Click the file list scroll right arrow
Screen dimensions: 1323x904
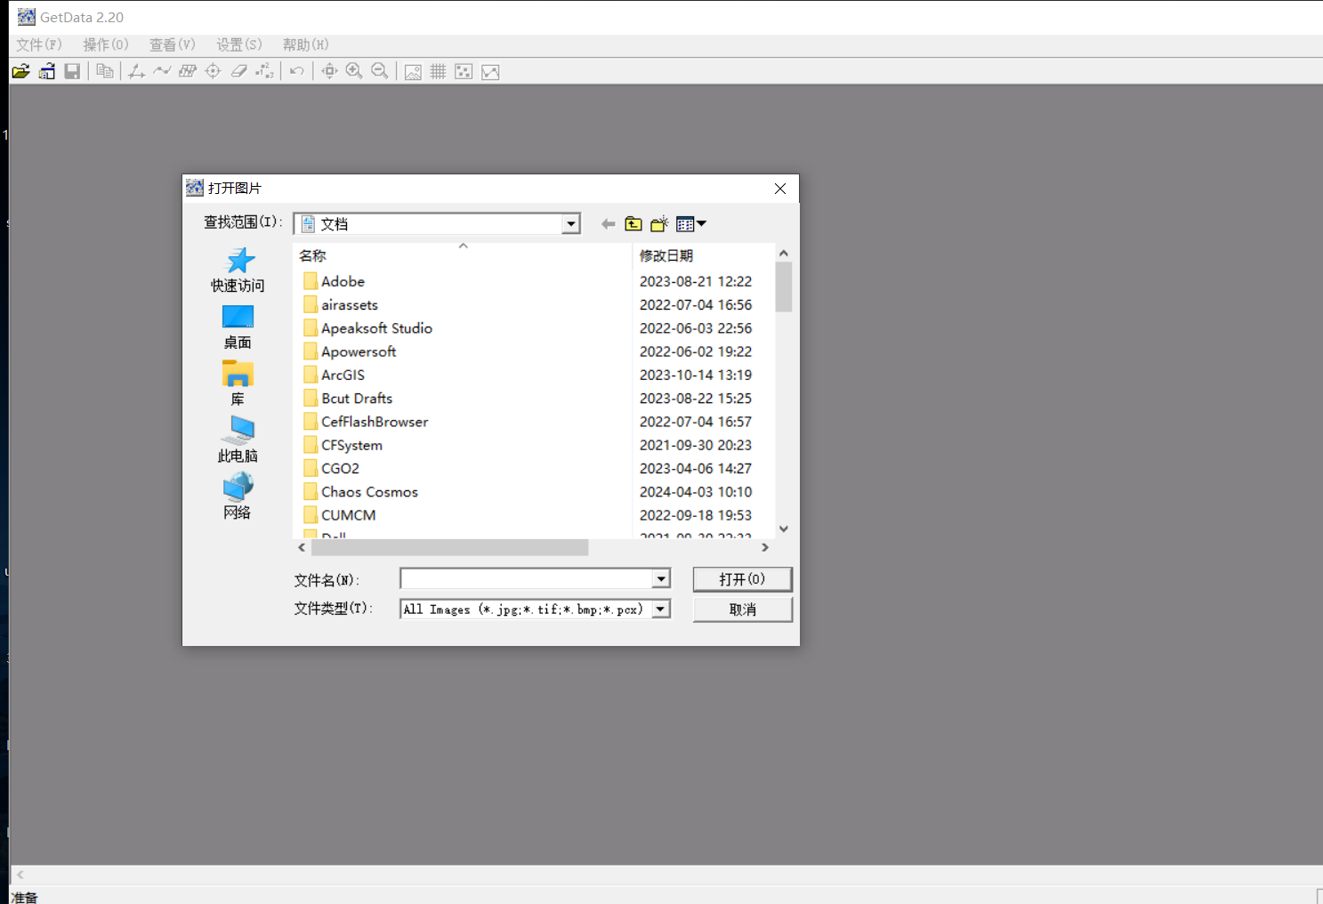click(x=765, y=547)
